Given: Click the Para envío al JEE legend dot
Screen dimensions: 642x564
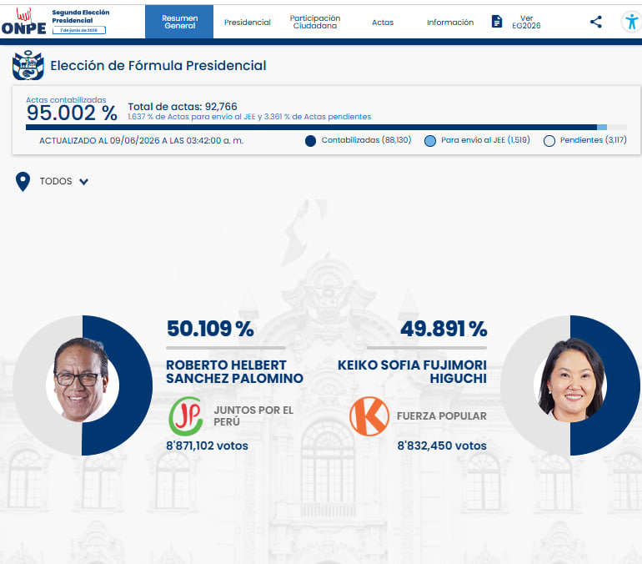Looking at the screenshot, I should [x=430, y=141].
